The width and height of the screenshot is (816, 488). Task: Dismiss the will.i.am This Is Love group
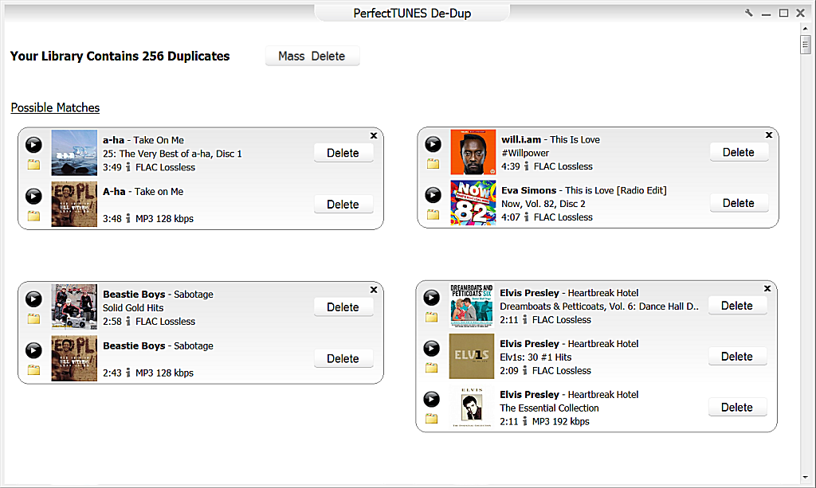769,135
